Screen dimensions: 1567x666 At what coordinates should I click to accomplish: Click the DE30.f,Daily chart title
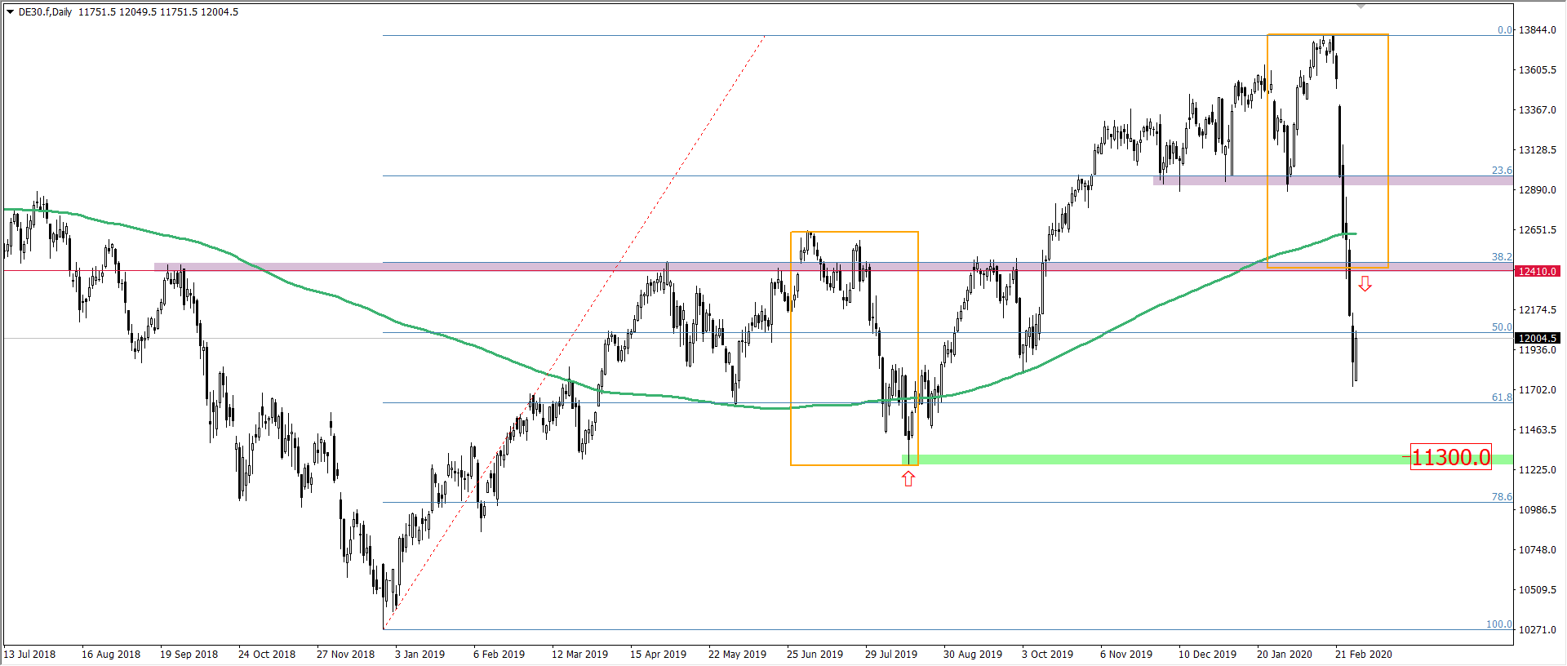pyautogui.click(x=46, y=12)
